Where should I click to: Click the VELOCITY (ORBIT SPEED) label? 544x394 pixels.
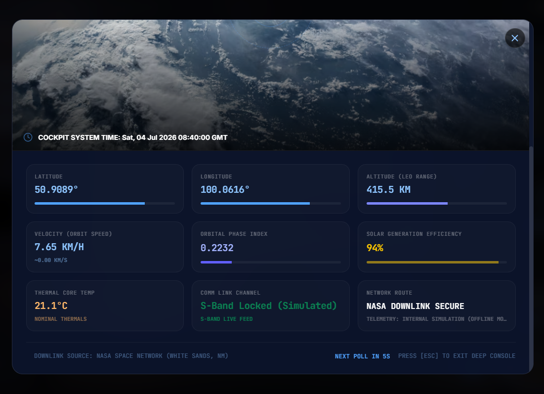tap(73, 234)
